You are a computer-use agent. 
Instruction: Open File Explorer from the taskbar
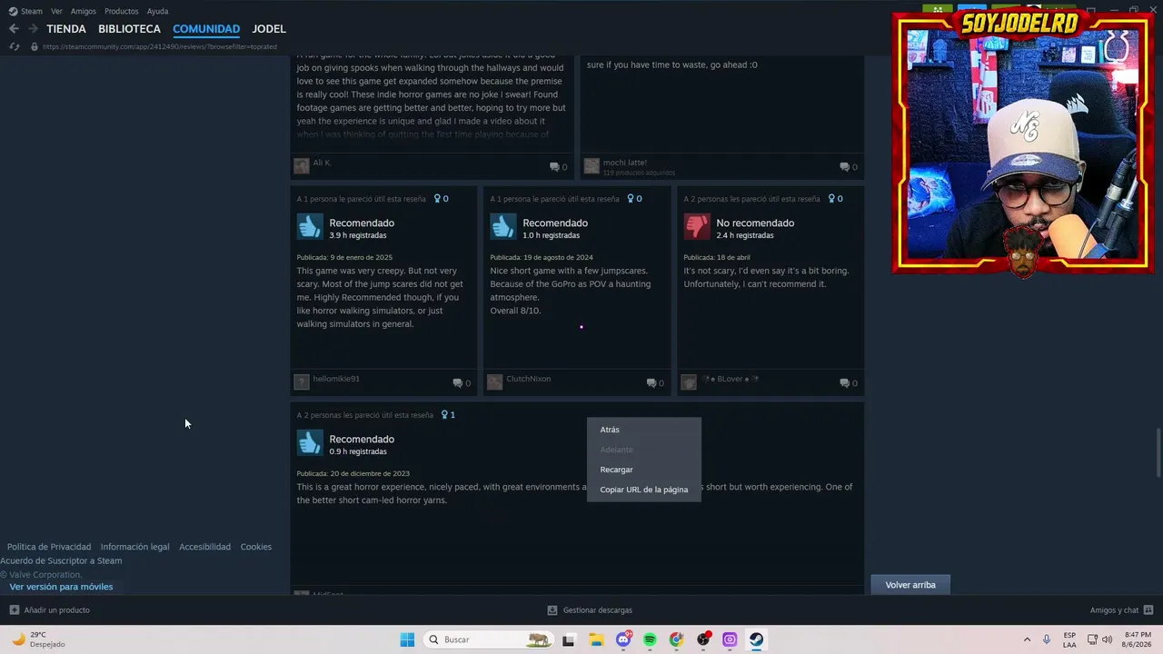point(597,639)
